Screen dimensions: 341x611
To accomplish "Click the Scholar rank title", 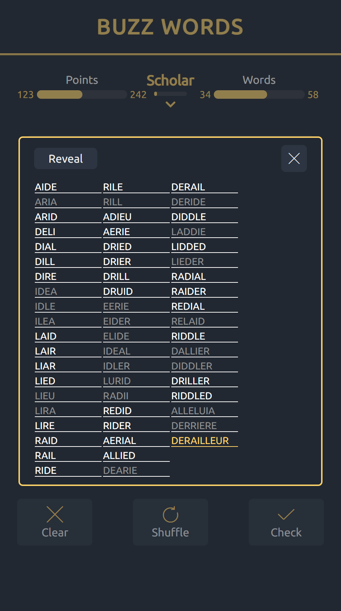I will click(170, 81).
